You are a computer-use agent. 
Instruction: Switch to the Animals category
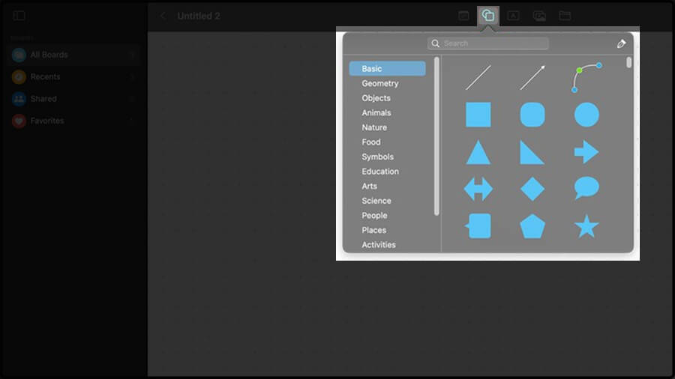[x=376, y=112]
